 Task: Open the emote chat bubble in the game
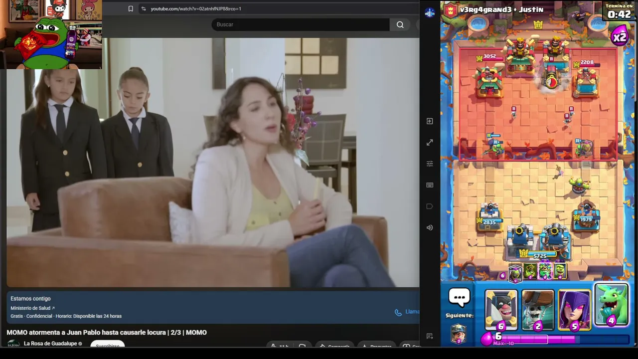coord(459,298)
